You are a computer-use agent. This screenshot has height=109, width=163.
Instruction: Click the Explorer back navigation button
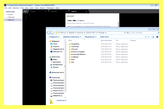pos(49,33)
